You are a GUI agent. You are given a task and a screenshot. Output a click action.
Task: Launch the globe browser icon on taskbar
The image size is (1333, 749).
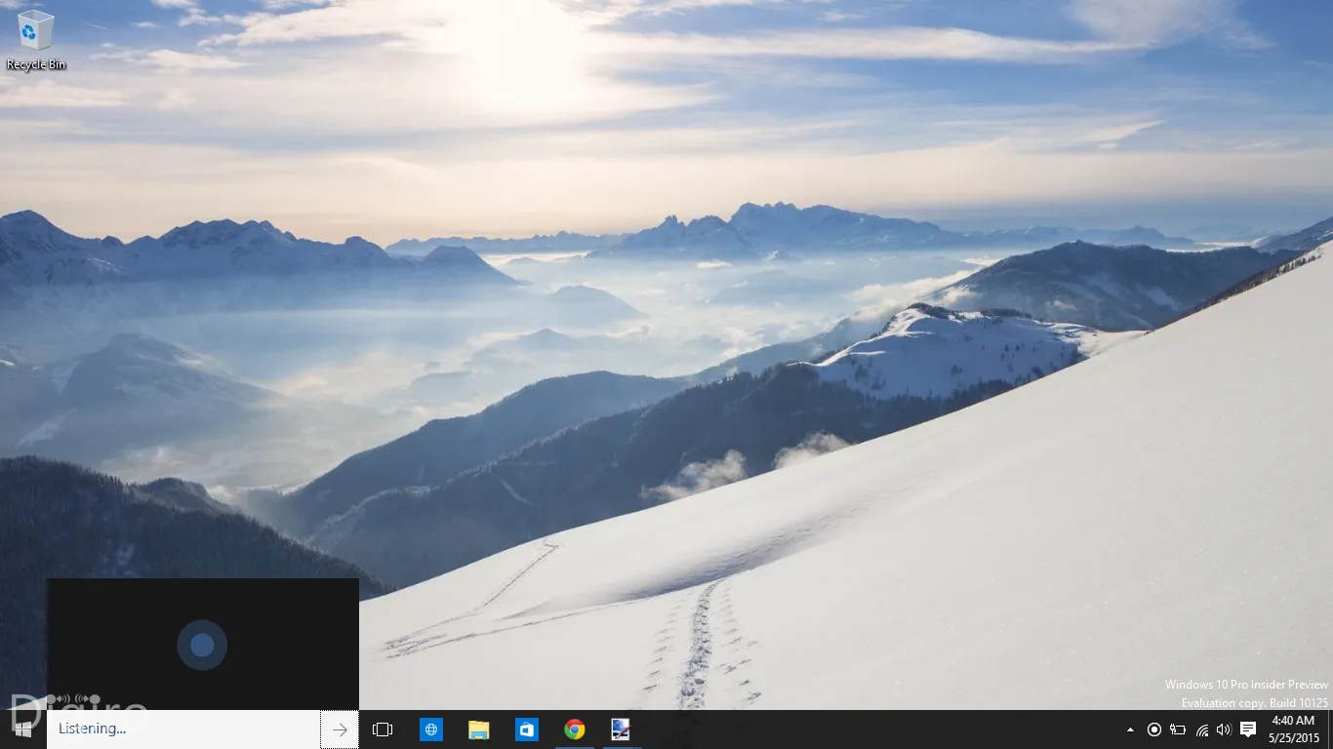[431, 729]
